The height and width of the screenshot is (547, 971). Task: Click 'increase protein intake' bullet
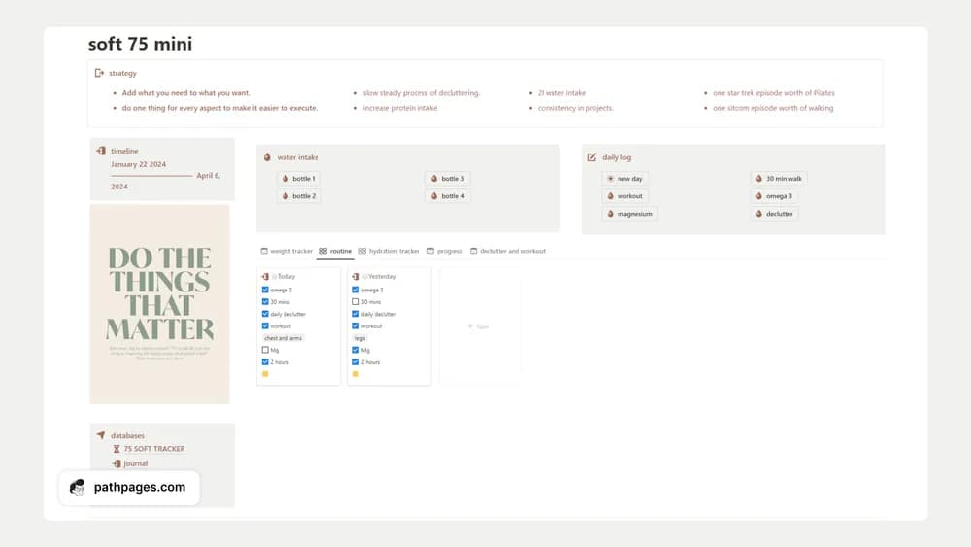click(400, 108)
